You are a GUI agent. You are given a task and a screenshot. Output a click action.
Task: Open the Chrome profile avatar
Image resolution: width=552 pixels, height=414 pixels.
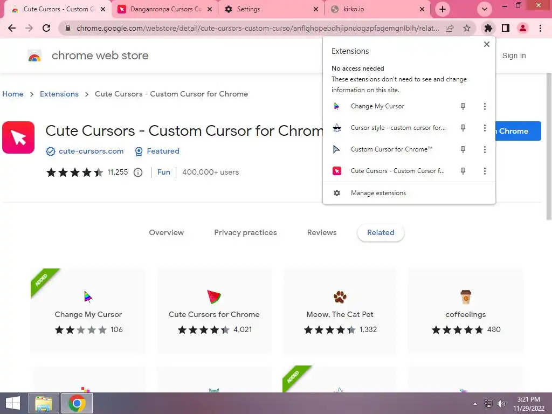523,28
